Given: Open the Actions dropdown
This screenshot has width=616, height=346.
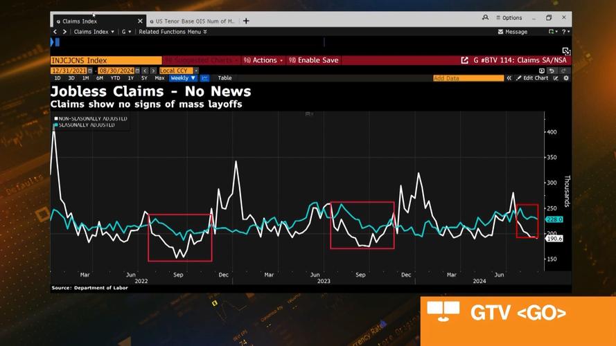Looking at the screenshot, I should click(x=263, y=60).
